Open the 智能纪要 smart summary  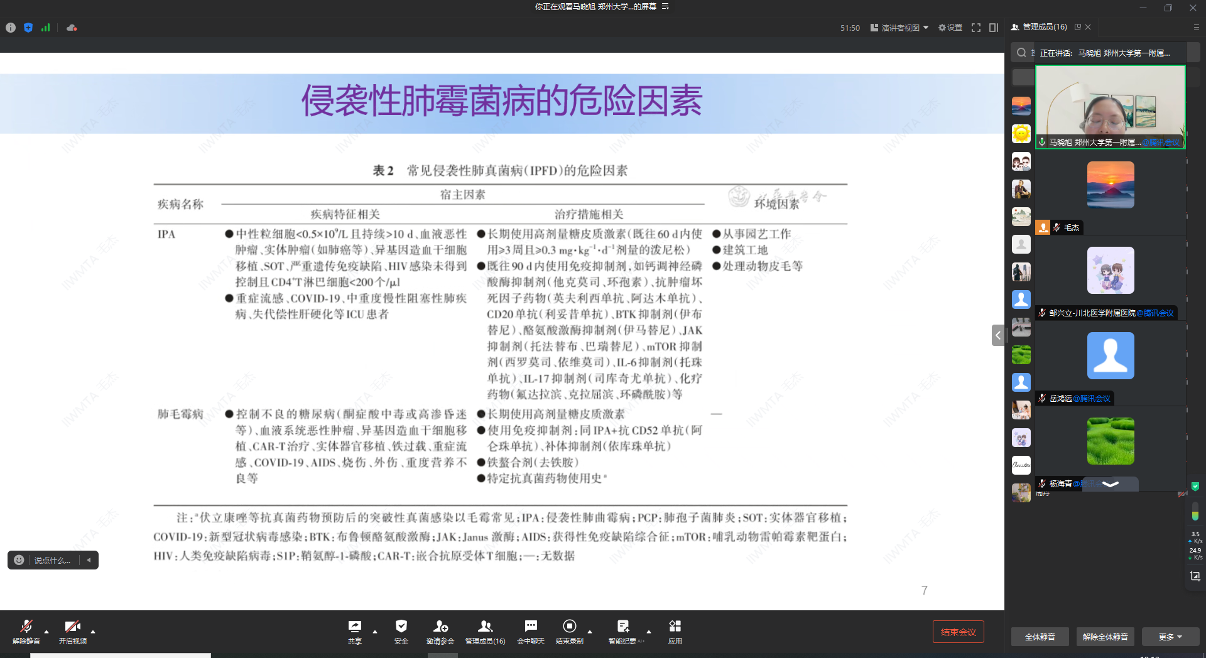622,631
